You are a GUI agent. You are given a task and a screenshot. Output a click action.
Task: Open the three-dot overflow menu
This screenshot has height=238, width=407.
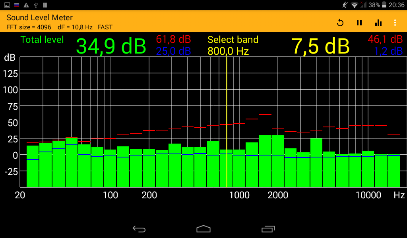pos(395,23)
